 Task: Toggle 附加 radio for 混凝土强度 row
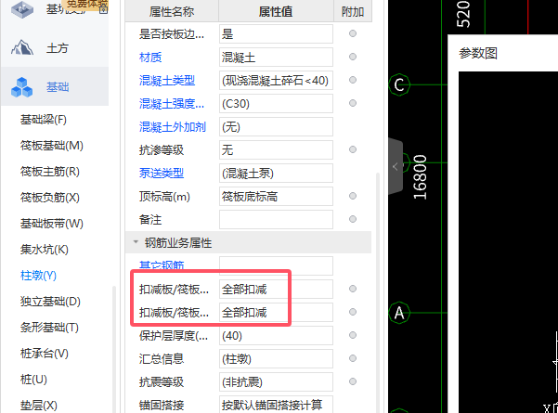coord(353,103)
